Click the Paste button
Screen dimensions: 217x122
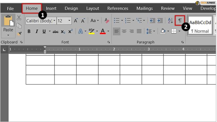(8, 26)
